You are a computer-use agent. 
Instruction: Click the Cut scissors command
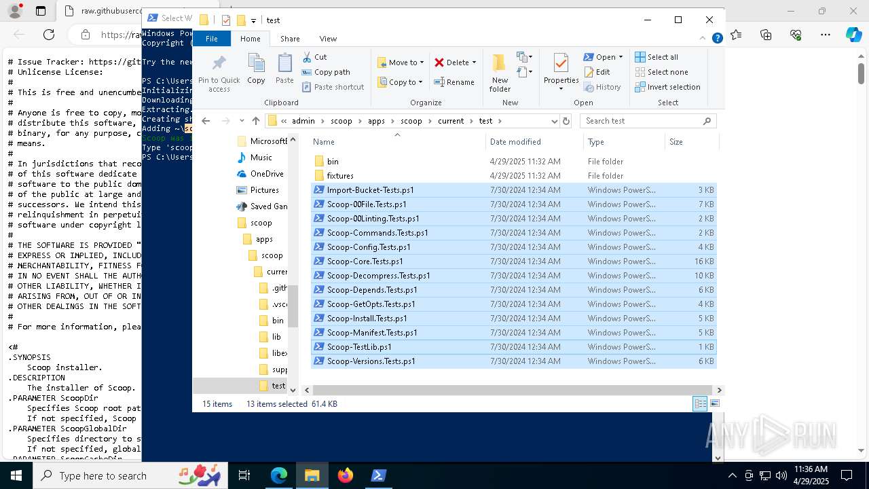(x=314, y=57)
